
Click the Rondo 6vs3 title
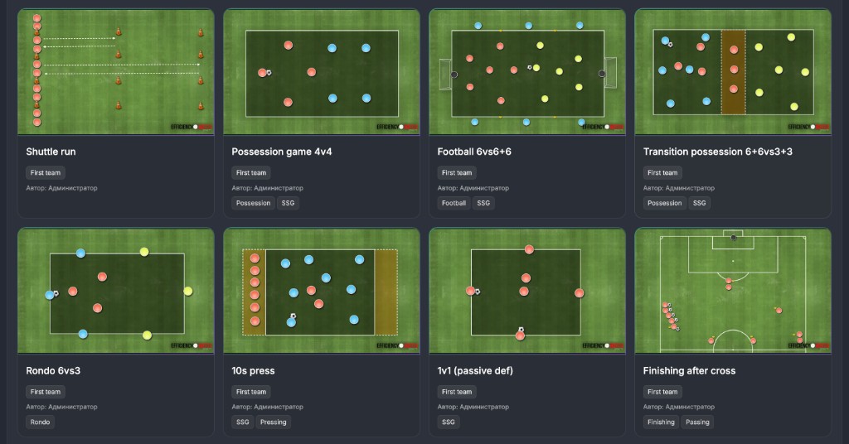(x=53, y=371)
